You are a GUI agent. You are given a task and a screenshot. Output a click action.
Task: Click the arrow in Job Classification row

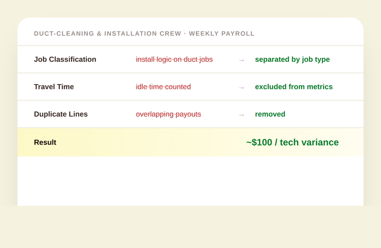pyautogui.click(x=241, y=60)
